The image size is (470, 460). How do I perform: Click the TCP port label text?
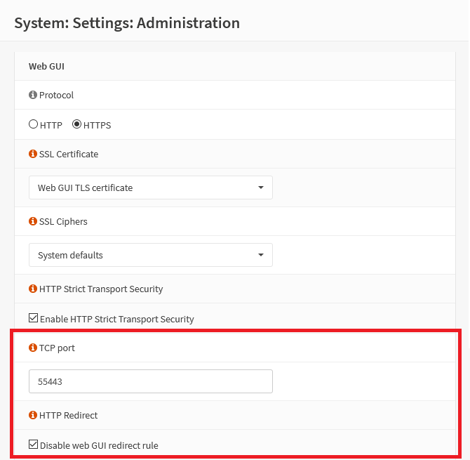[x=57, y=348]
